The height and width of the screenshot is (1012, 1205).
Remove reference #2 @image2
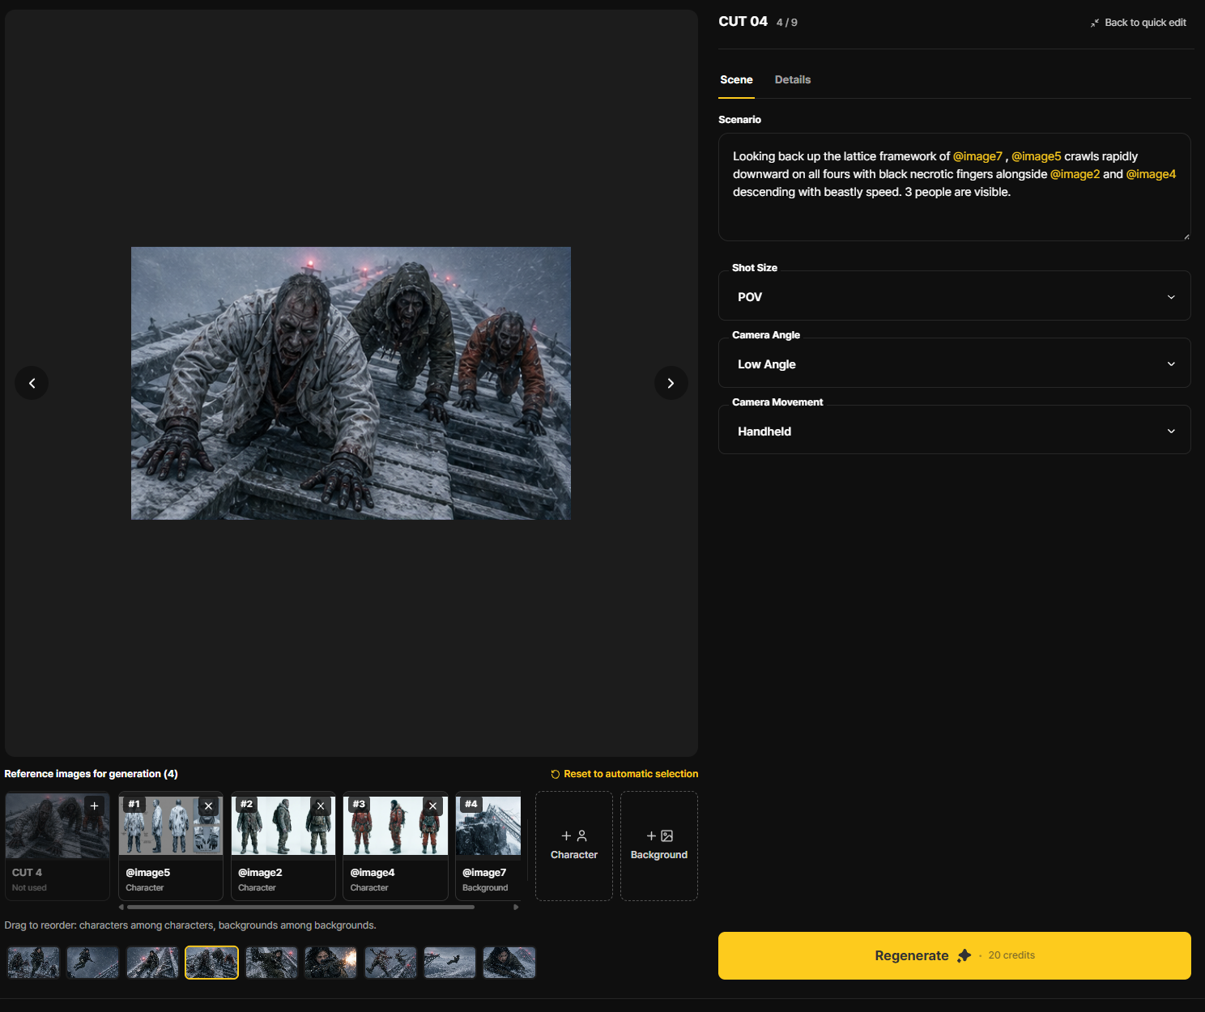[321, 806]
